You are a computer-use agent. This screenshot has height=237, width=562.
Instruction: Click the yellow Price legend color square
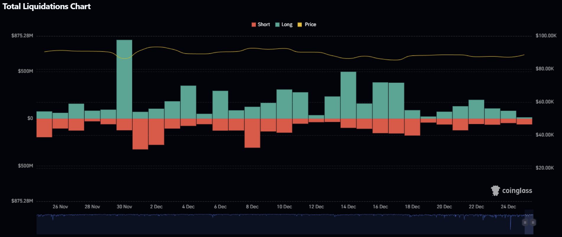coord(300,25)
